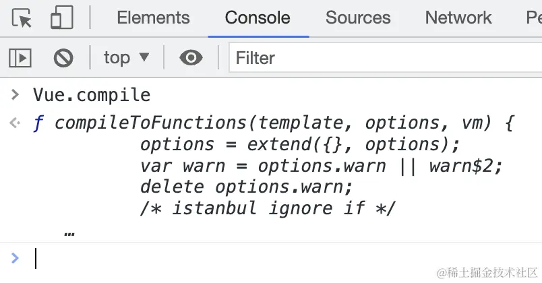Select the Console tab
Viewport: 542px width, 283px height.
258,18
